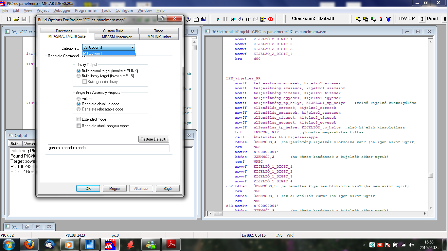
Task: Click the Súgó help button
Action: [x=168, y=189]
